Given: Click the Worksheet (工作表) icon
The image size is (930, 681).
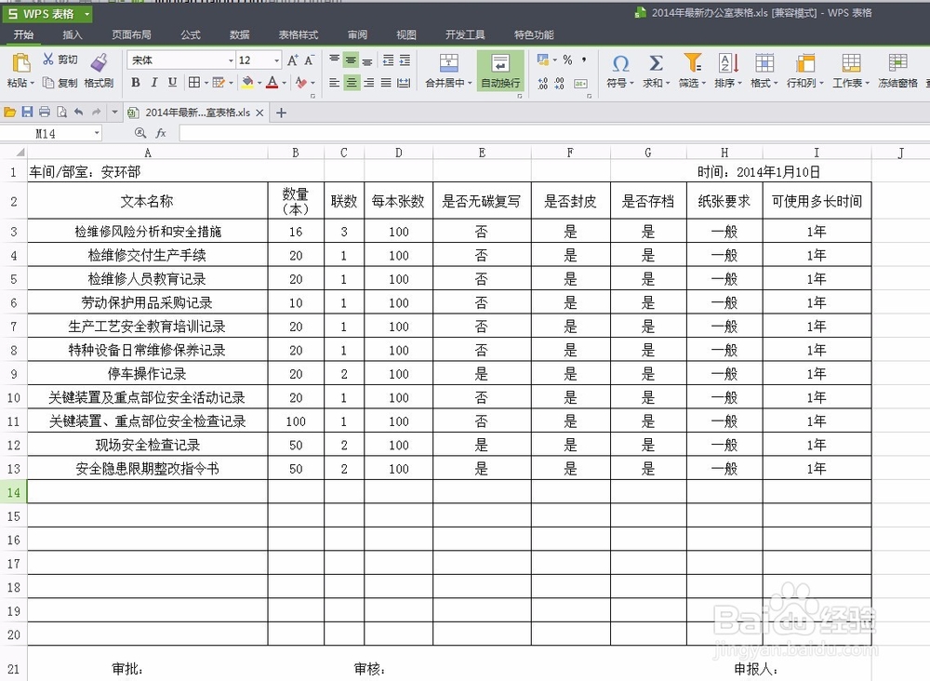Looking at the screenshot, I should 851,63.
